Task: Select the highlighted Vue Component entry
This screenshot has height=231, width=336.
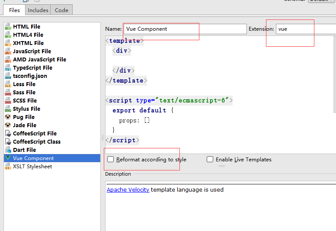Action: [x=52, y=158]
